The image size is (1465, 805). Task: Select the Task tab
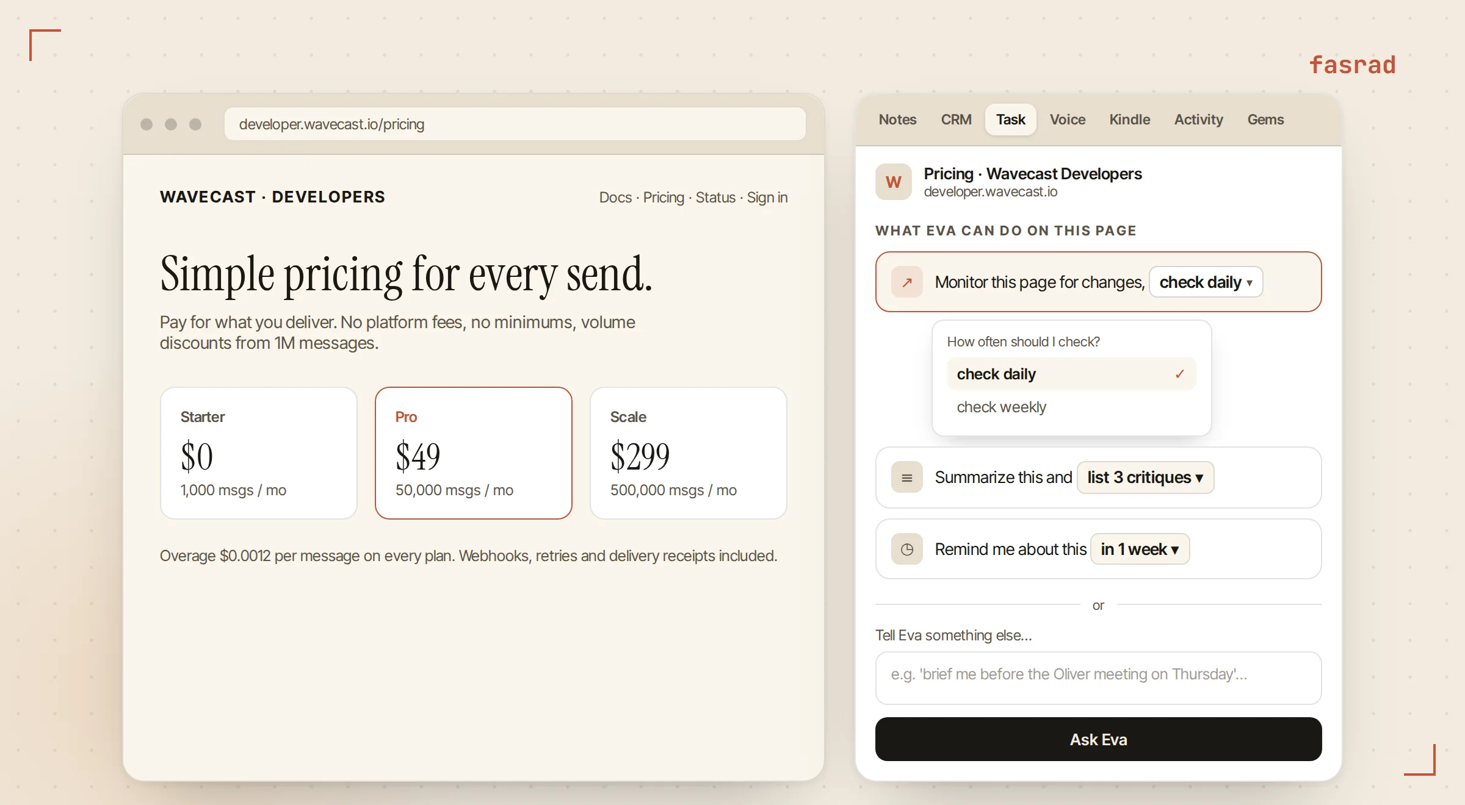(1010, 120)
